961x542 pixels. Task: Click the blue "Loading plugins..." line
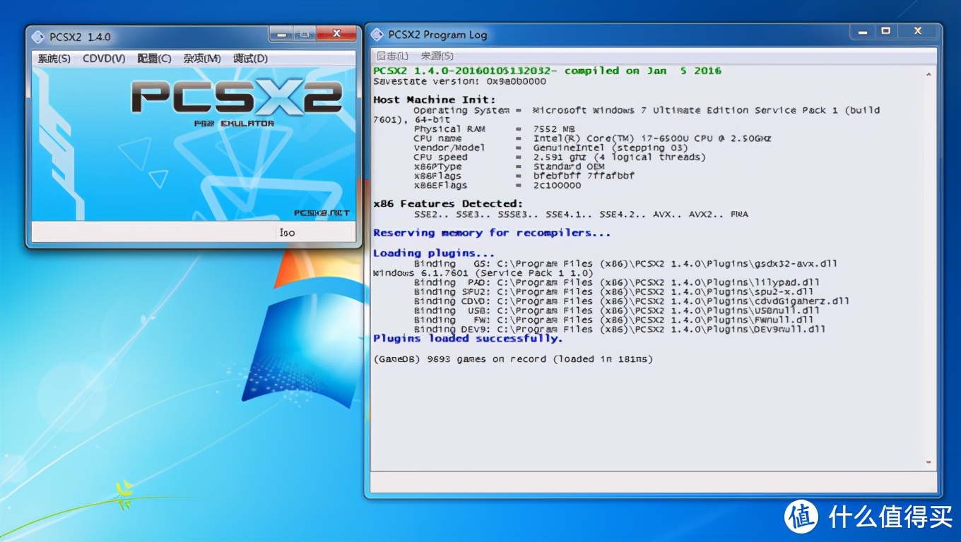click(434, 253)
